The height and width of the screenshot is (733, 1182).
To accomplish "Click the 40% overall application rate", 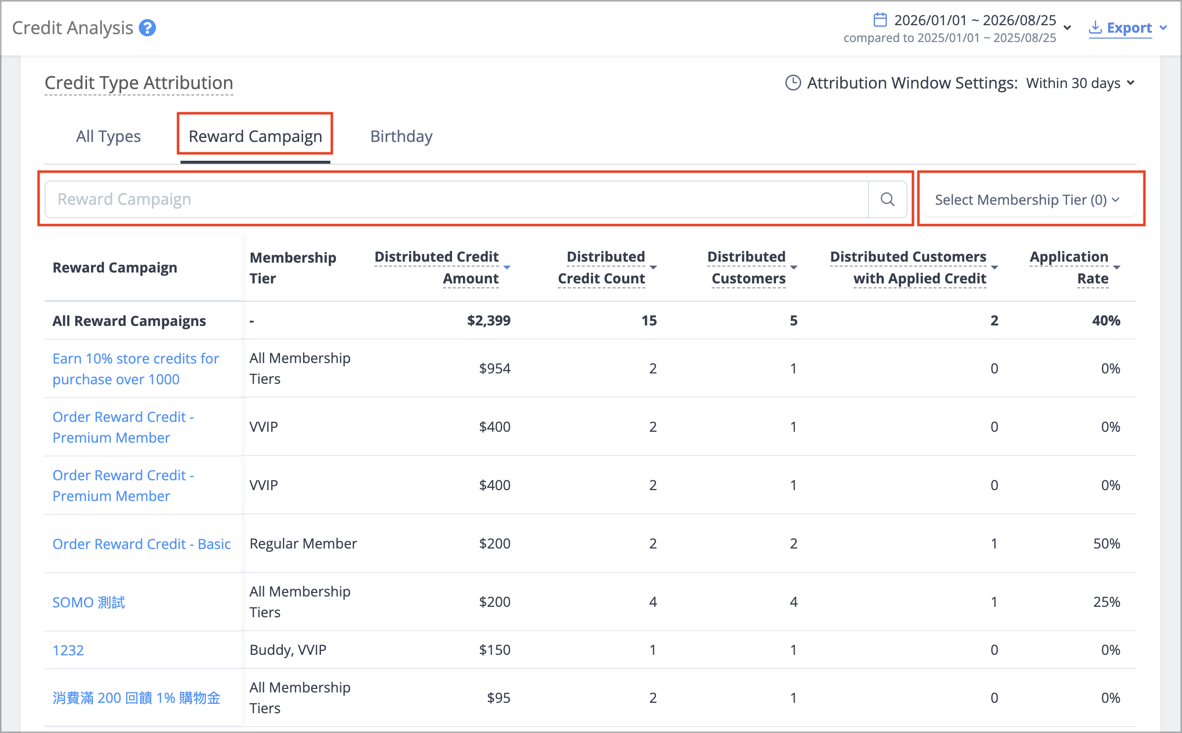I will tap(1106, 321).
